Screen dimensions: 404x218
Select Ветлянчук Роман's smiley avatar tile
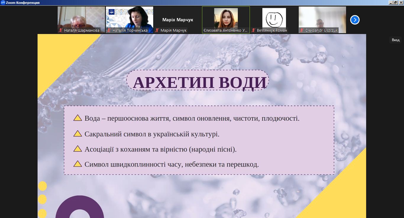coord(274,18)
